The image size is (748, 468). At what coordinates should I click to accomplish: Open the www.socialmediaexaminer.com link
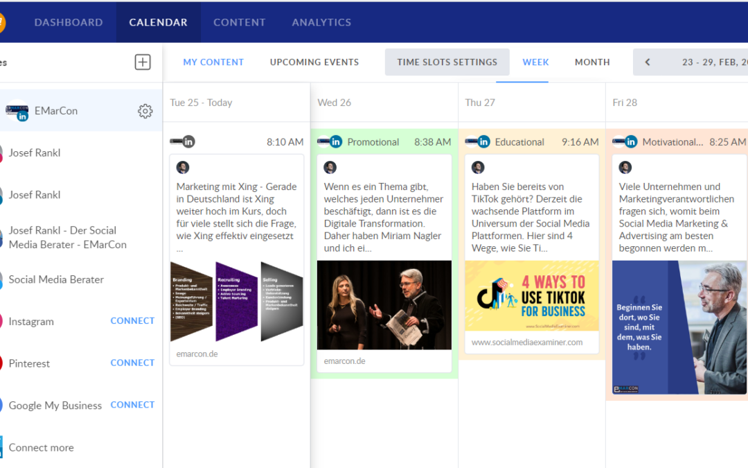(x=527, y=343)
